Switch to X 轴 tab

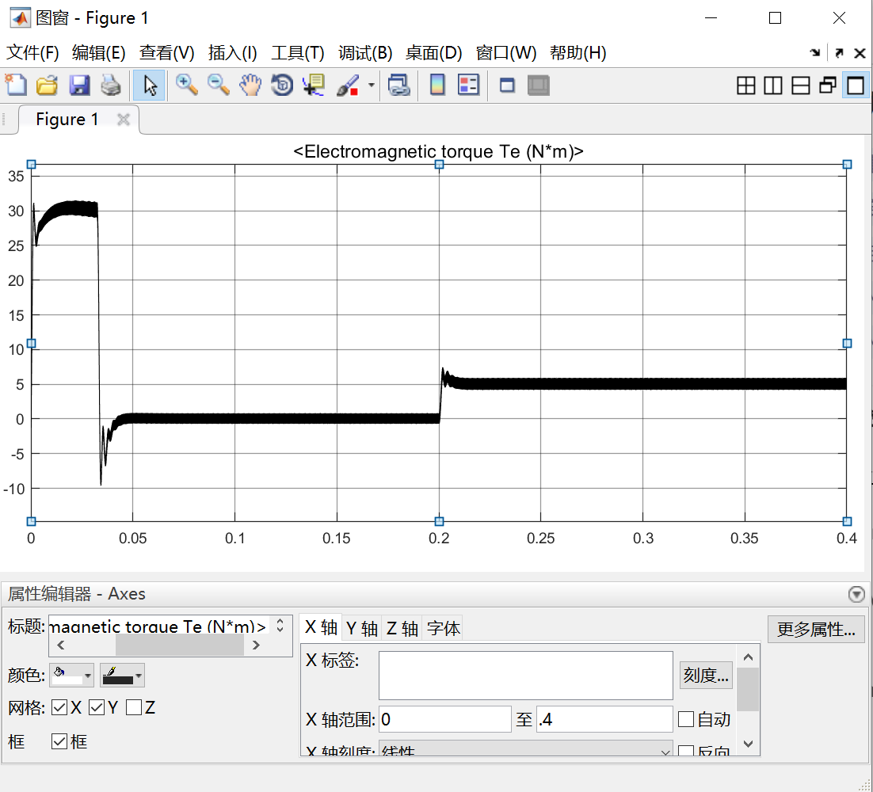pos(322,628)
